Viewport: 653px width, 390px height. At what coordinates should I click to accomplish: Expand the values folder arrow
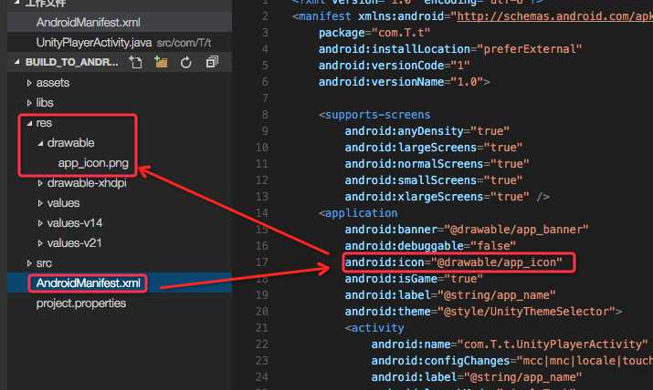pyautogui.click(x=40, y=202)
